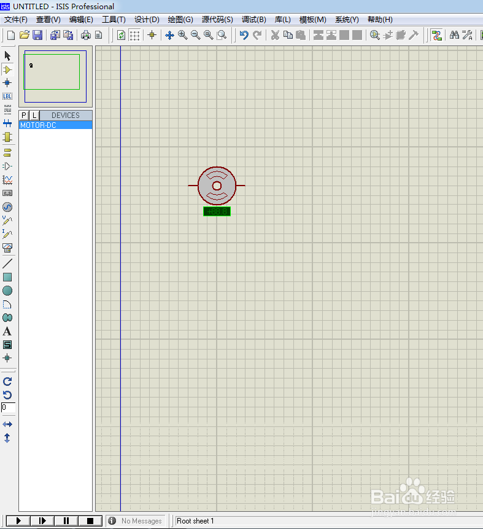
Task: Click the P pick devices button
Action: coord(23,116)
